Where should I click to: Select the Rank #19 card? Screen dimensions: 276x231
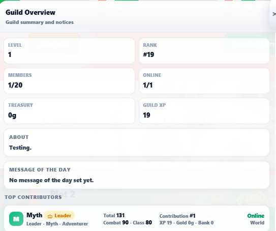click(204, 51)
